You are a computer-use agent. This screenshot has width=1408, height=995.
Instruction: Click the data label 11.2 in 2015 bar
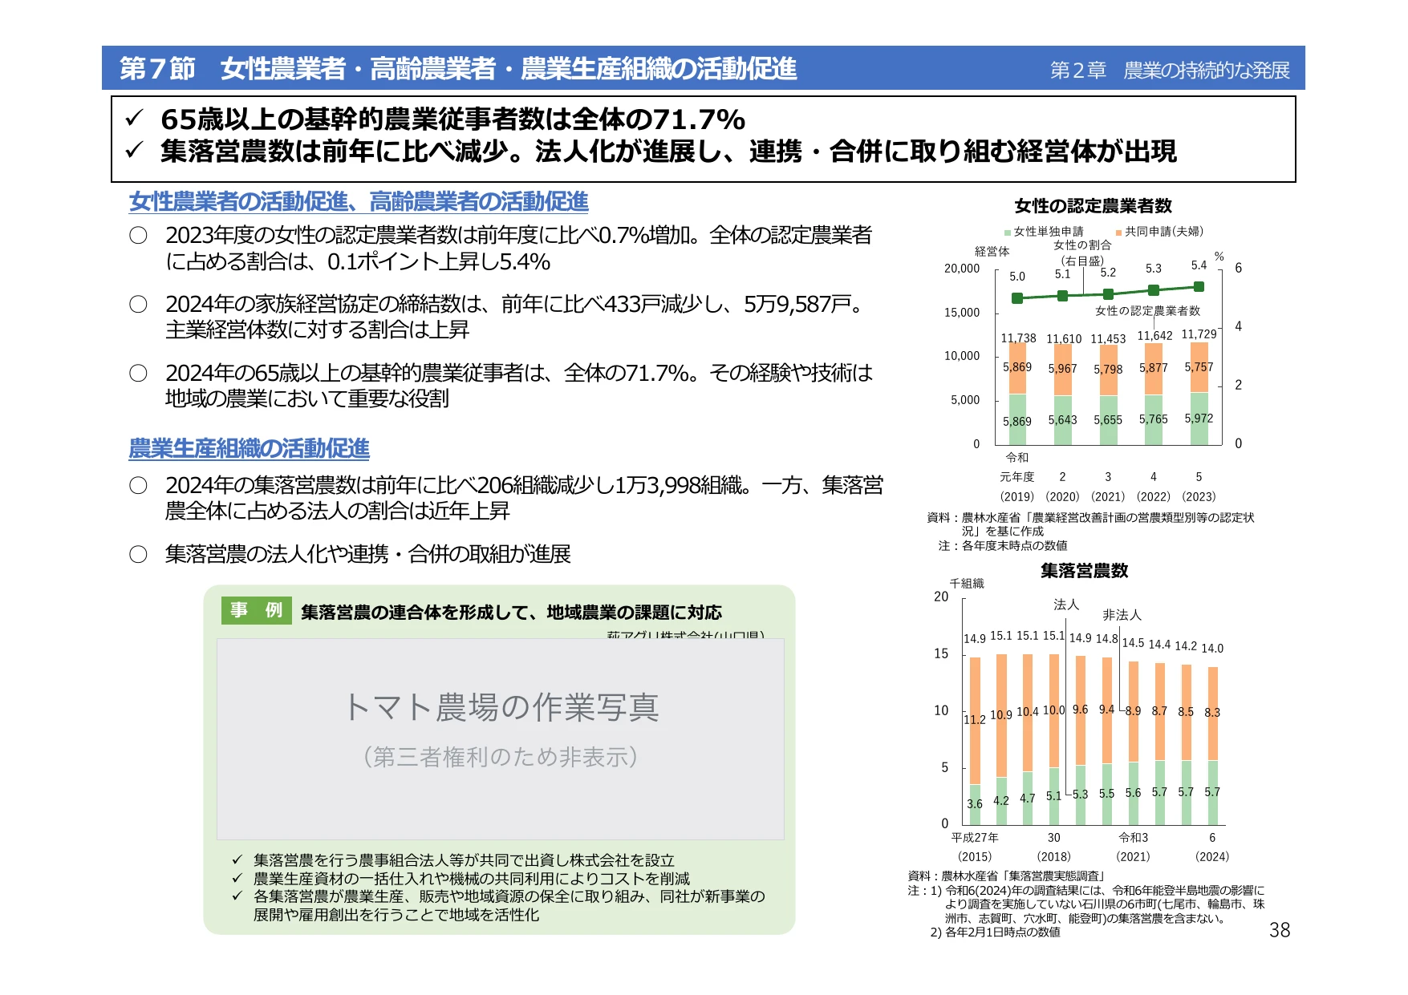pos(975,720)
